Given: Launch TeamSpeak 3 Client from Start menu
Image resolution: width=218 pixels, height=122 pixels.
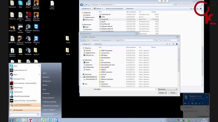Looking at the screenshot, I should coord(25,79).
